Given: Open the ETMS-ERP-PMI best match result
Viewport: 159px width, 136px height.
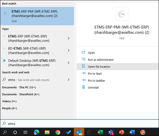Looking at the screenshot, I should click(37, 16).
